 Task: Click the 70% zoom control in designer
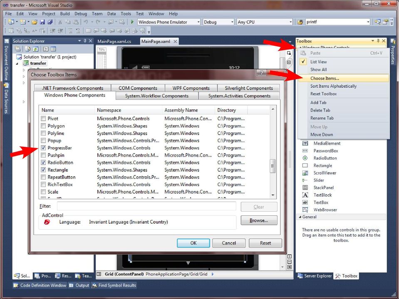(102, 49)
